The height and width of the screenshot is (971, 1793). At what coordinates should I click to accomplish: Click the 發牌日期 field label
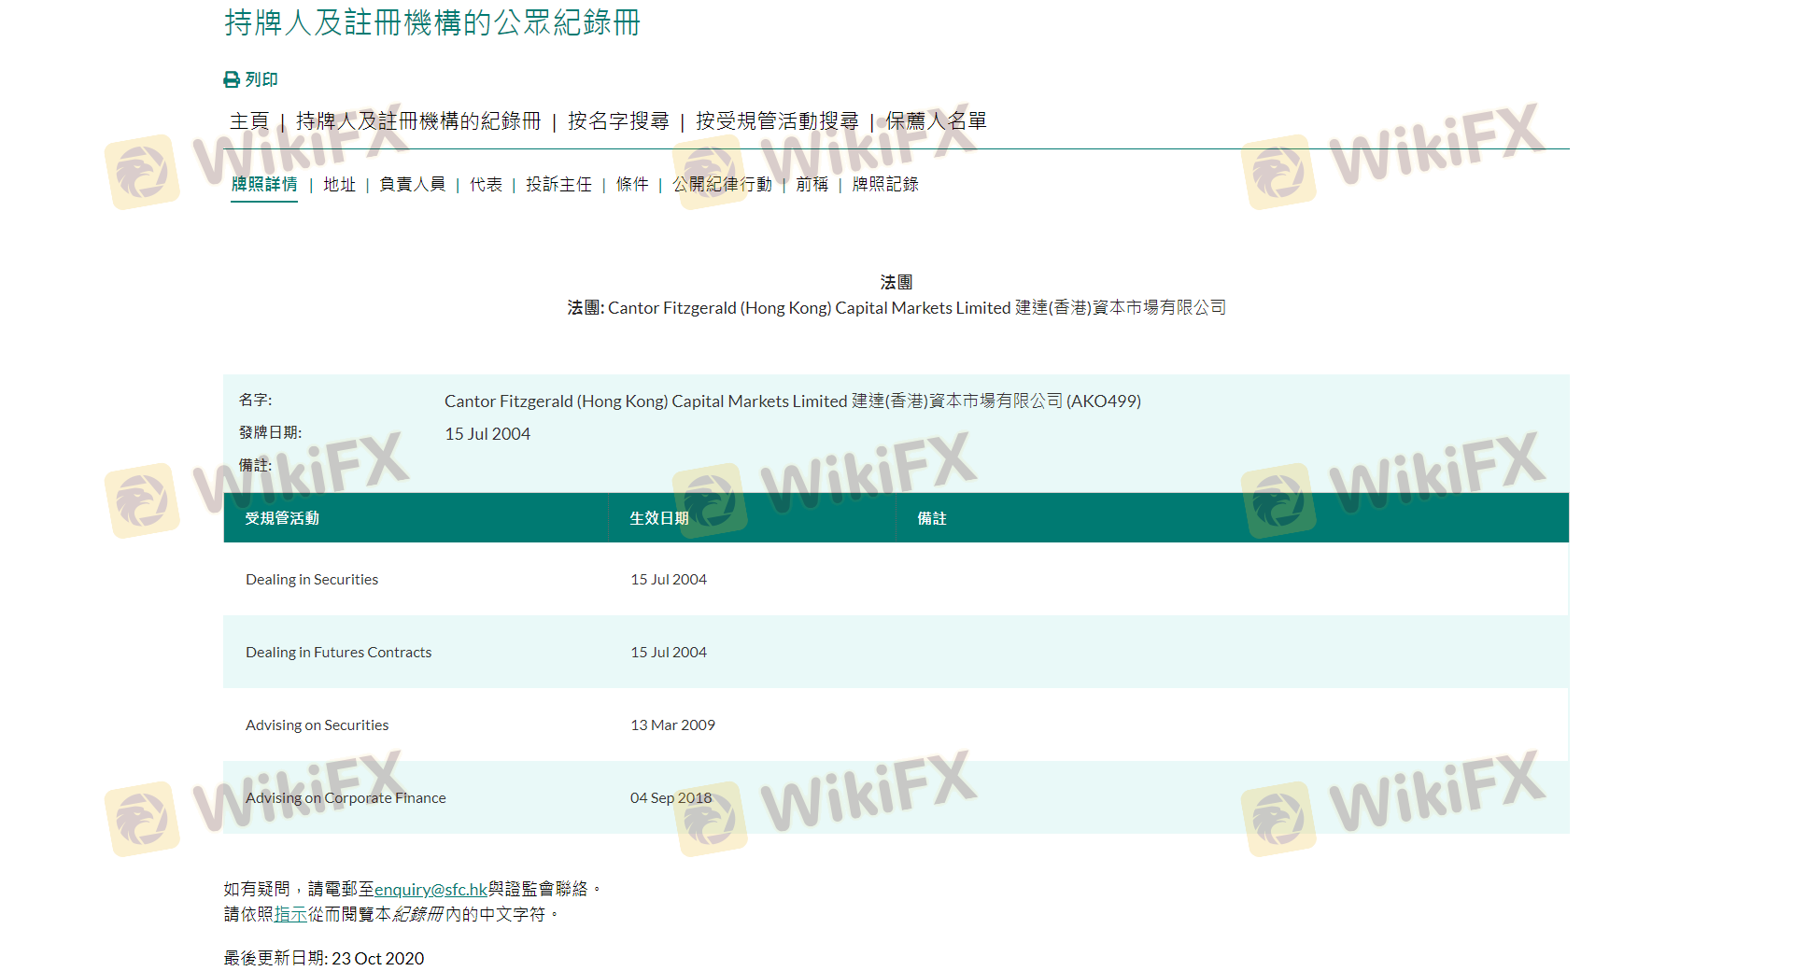(x=271, y=432)
